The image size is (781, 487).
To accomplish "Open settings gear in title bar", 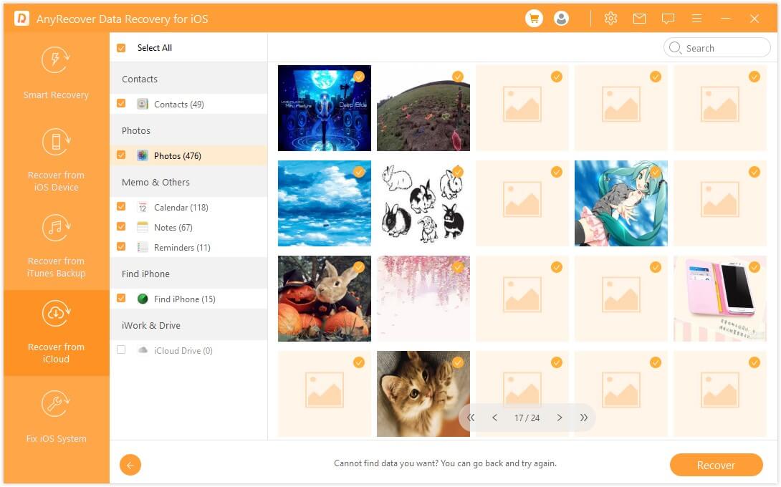I will pyautogui.click(x=610, y=19).
